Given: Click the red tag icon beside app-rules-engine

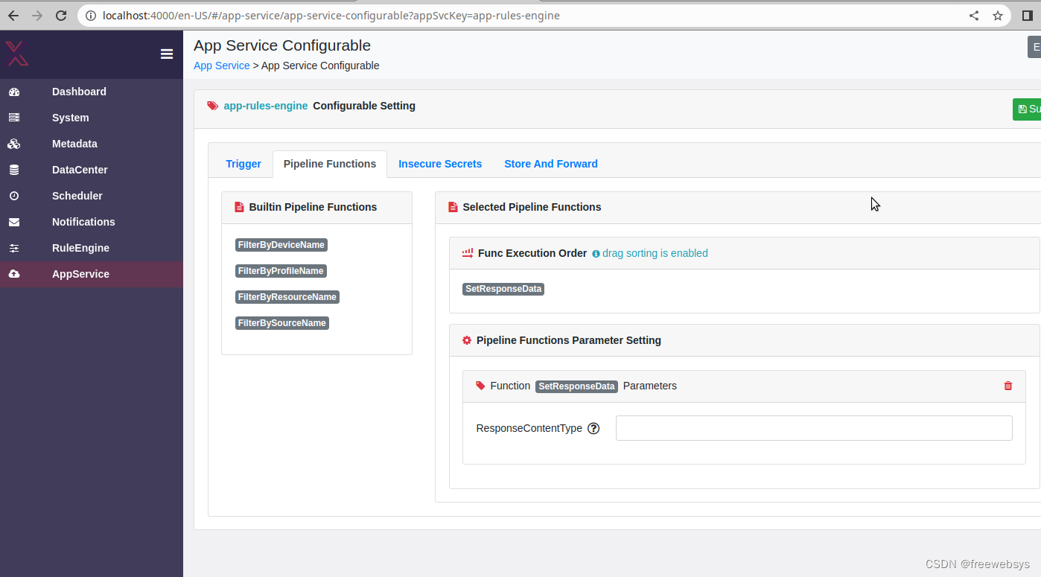Looking at the screenshot, I should click(213, 106).
